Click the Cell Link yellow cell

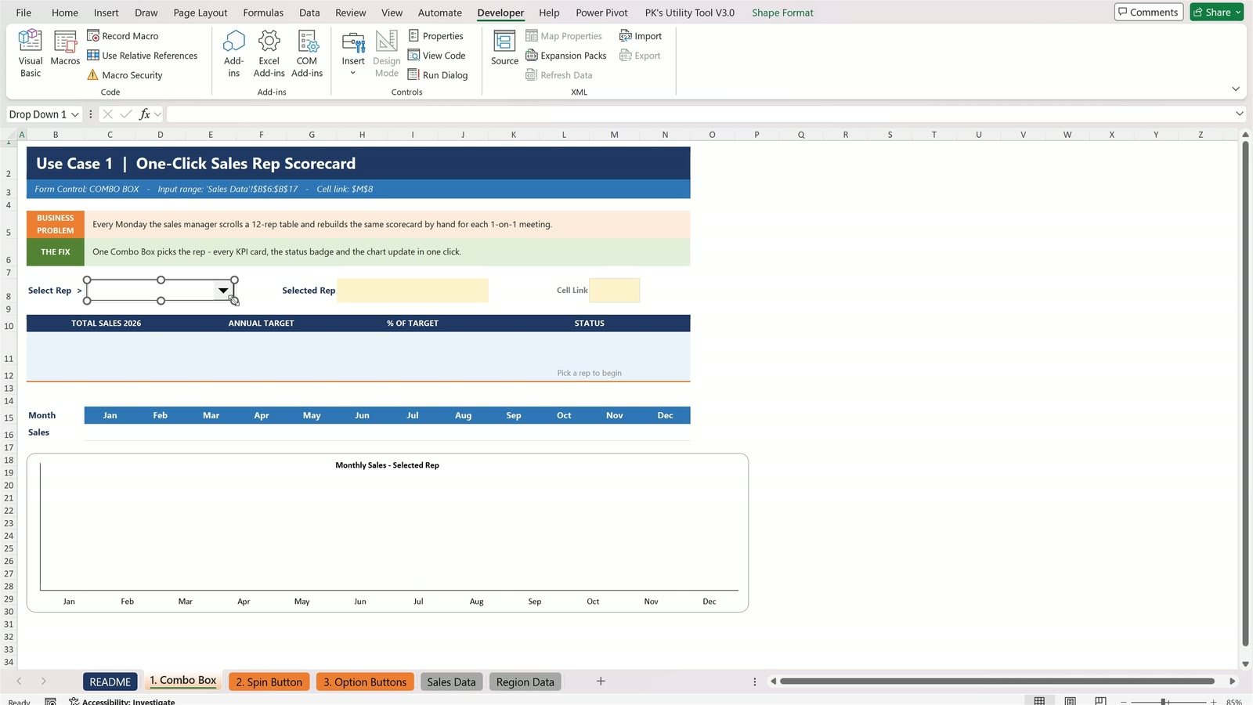(x=615, y=291)
